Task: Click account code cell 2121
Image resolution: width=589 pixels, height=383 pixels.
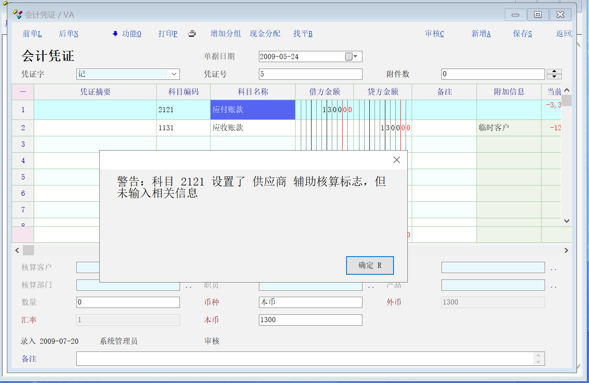Action: pos(183,110)
